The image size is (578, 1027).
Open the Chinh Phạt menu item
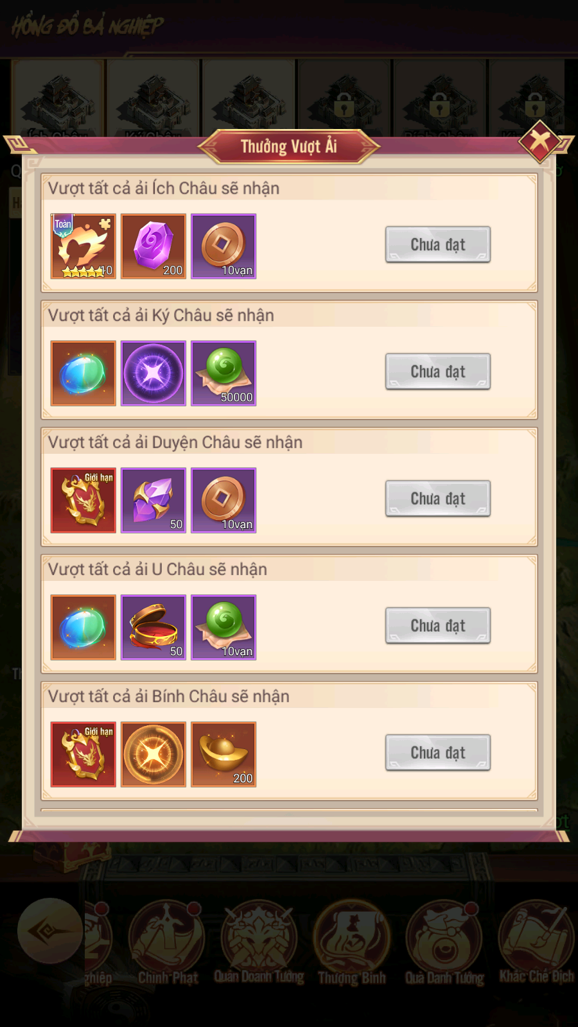(167, 944)
